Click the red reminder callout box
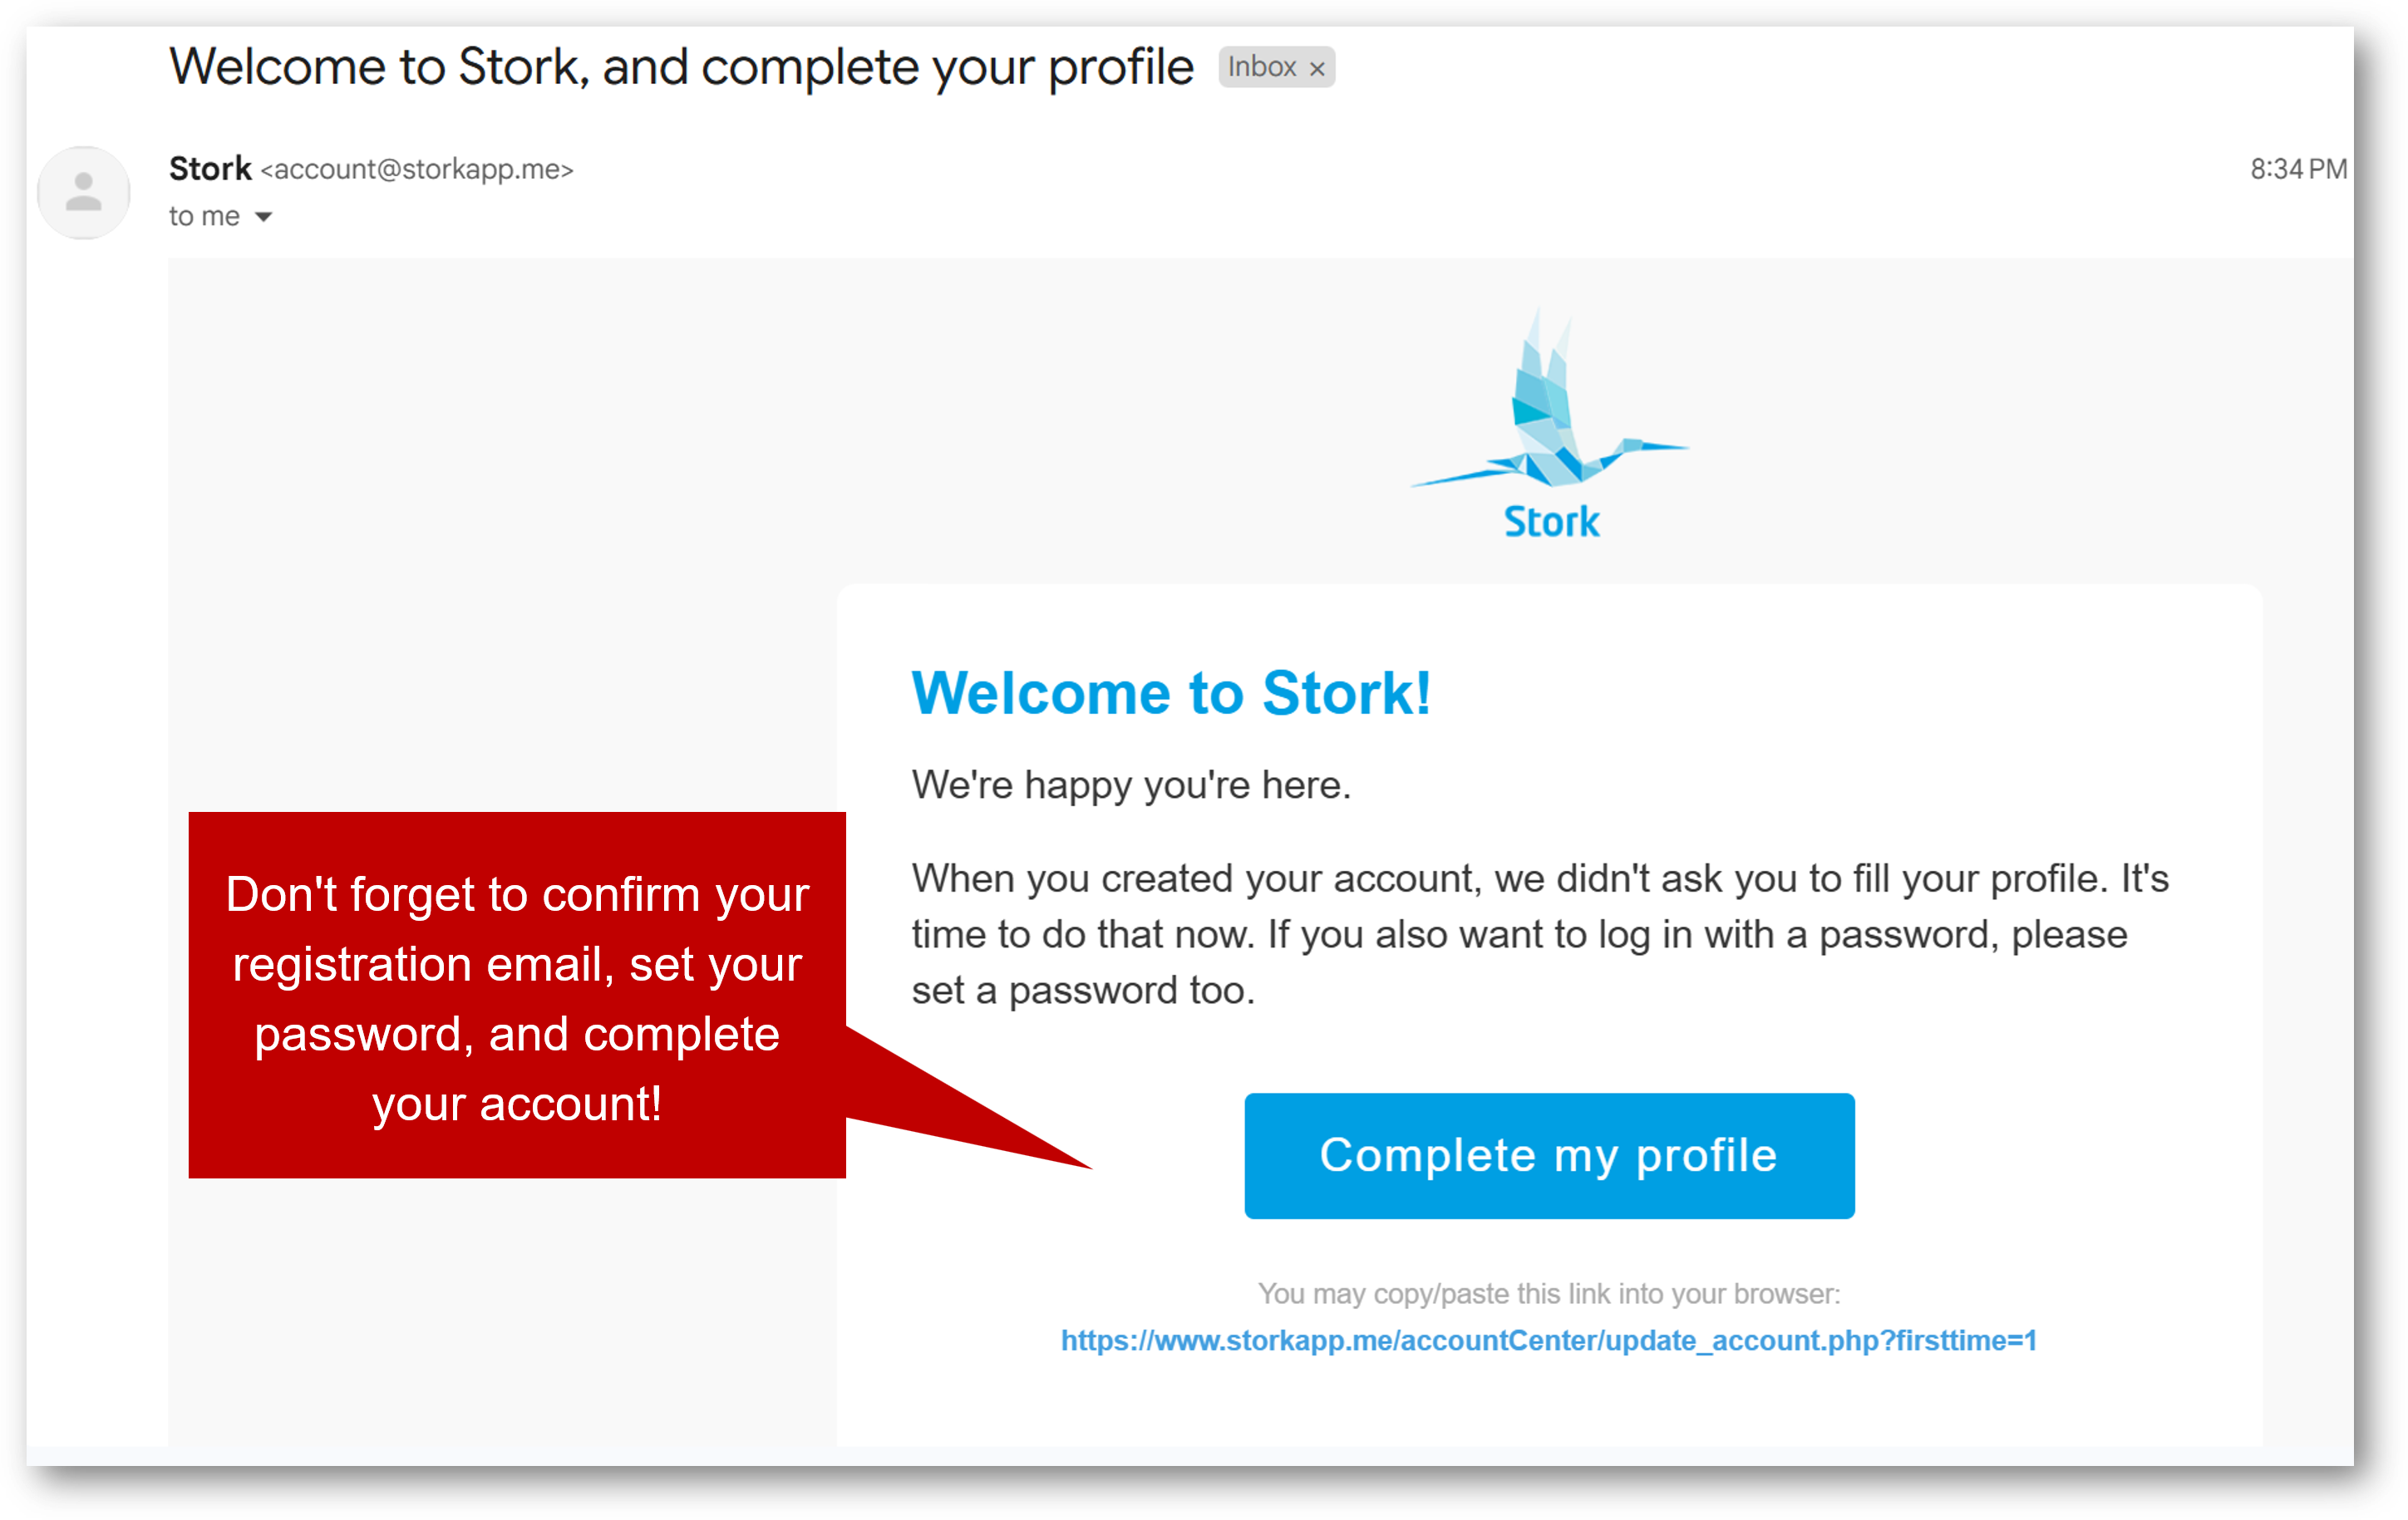 point(517,995)
